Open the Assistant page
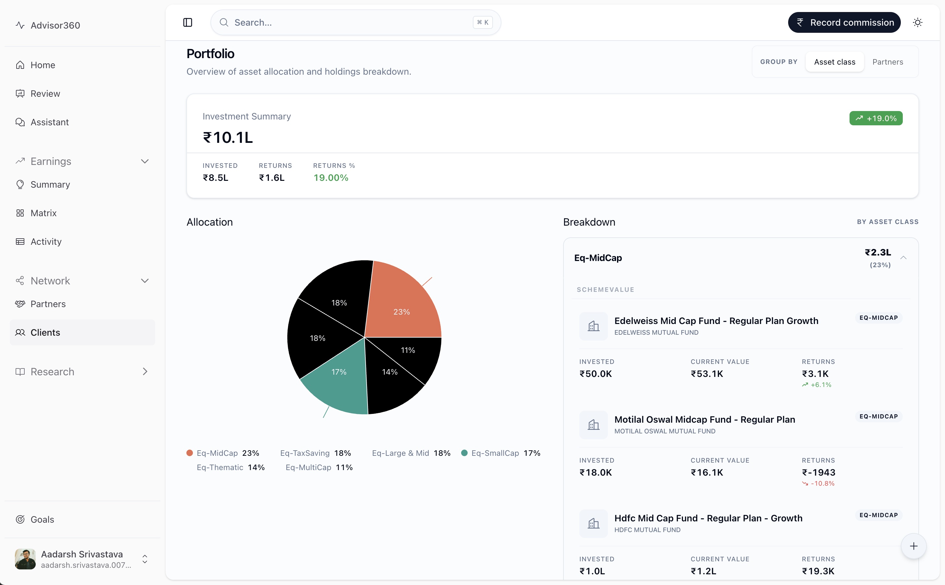The width and height of the screenshot is (945, 585). click(x=82, y=122)
